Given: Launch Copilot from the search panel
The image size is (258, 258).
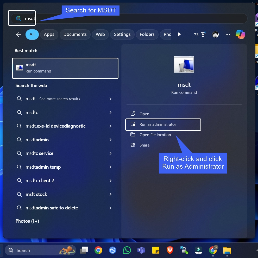Looking at the screenshot, I should [x=240, y=34].
